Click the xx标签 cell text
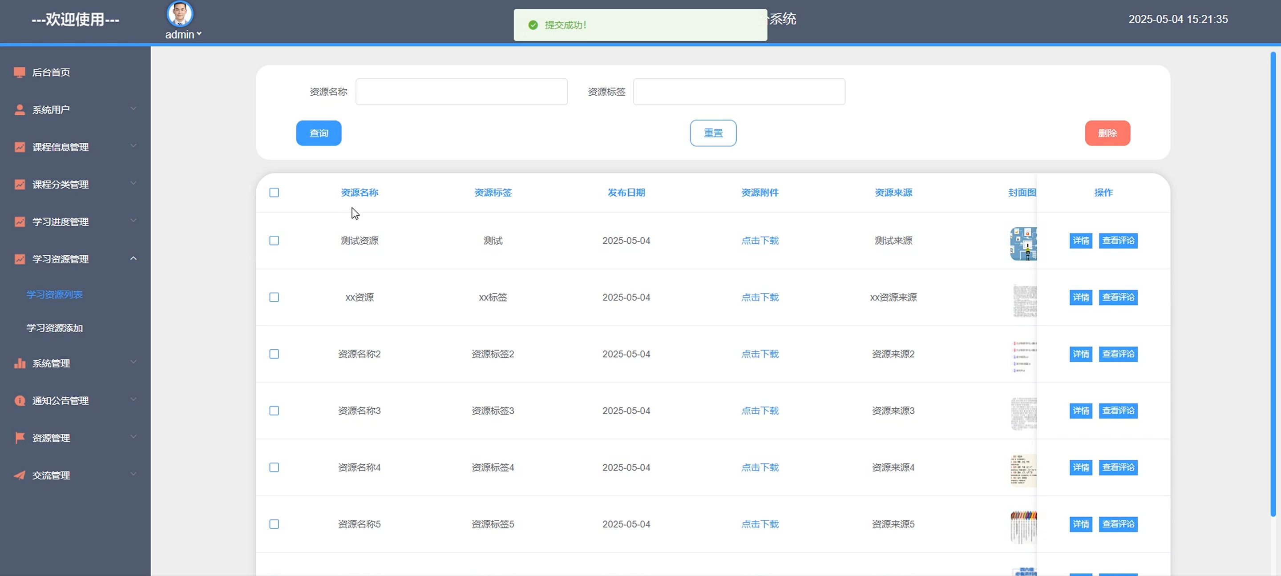Screen dimensions: 1281x576 pos(493,297)
